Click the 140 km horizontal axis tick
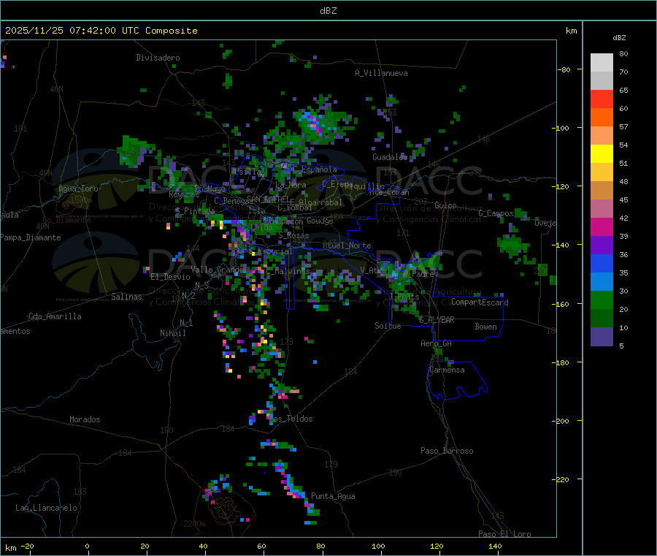This screenshot has width=657, height=556. [x=495, y=546]
